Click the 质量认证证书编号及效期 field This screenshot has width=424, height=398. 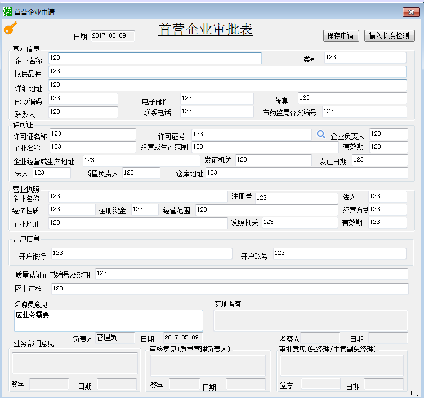click(x=252, y=274)
